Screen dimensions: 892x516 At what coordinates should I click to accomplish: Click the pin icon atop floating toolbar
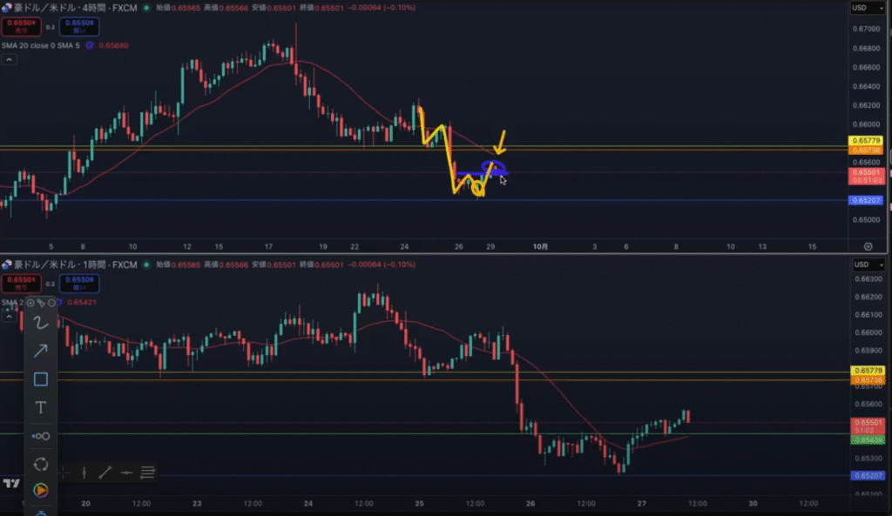point(41,303)
